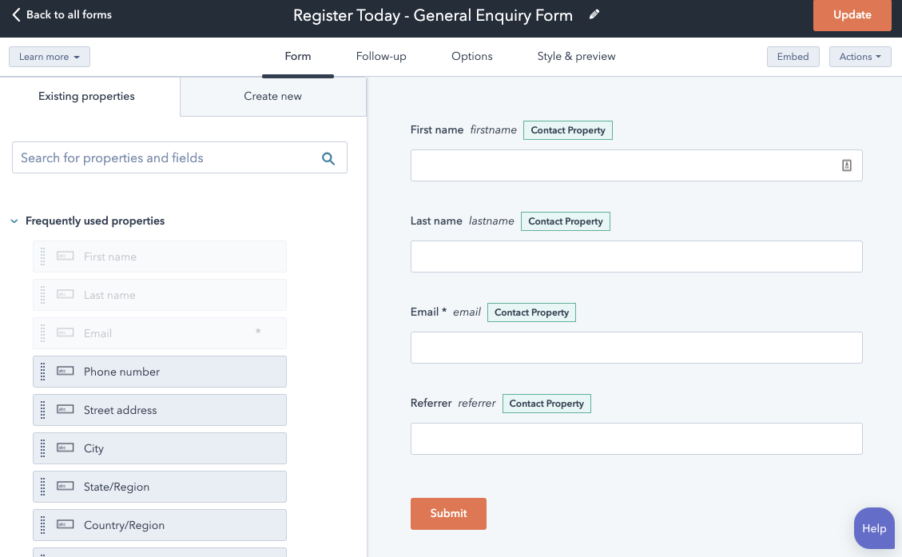The width and height of the screenshot is (902, 557).
Task: Click the Update button
Action: (852, 14)
